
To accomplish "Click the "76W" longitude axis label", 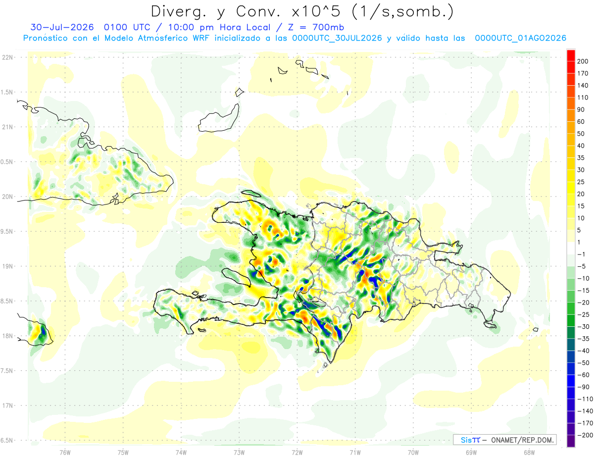I will tap(65, 452).
